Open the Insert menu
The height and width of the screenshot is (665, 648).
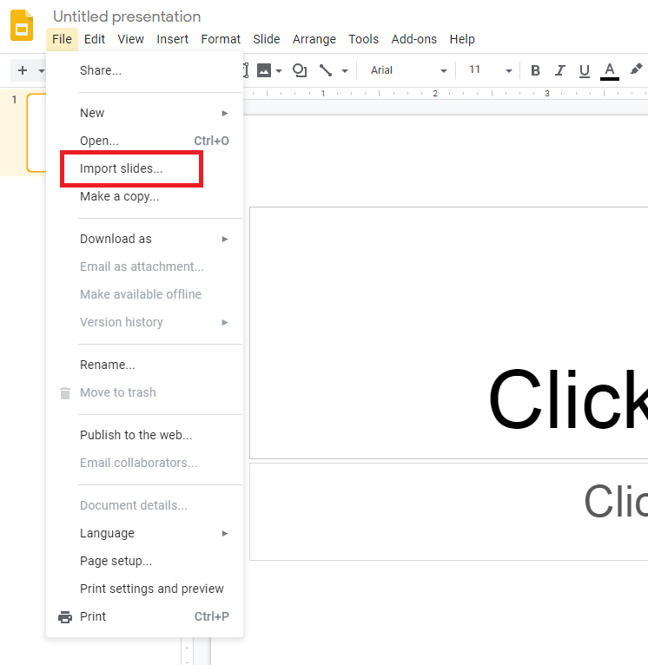[x=172, y=39]
